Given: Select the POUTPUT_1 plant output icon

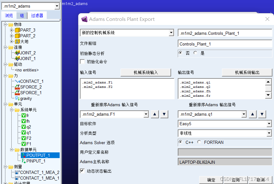Looking at the screenshot, I should tap(23, 155).
